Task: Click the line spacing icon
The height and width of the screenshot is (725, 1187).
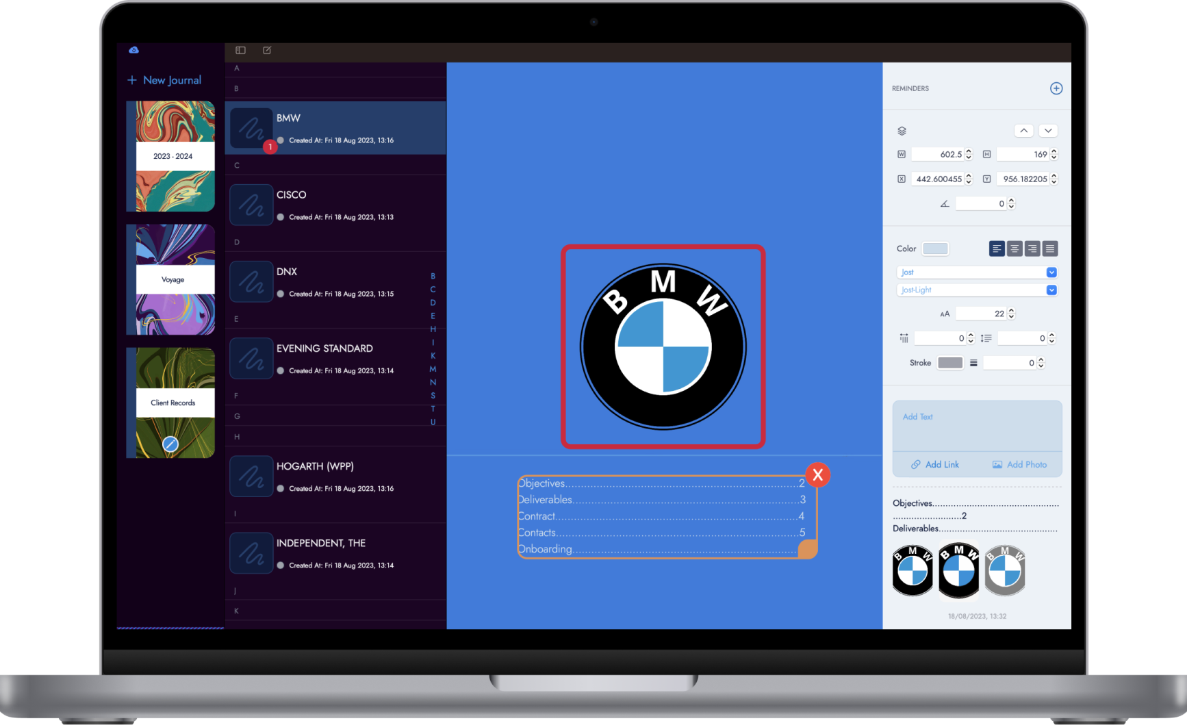Action: pyautogui.click(x=986, y=338)
